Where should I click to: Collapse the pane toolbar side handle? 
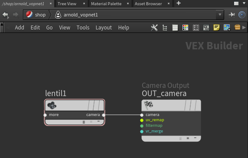2,27
